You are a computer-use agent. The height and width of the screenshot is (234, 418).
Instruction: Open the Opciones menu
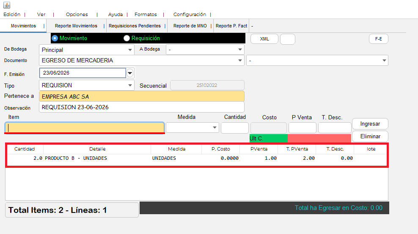77,14
